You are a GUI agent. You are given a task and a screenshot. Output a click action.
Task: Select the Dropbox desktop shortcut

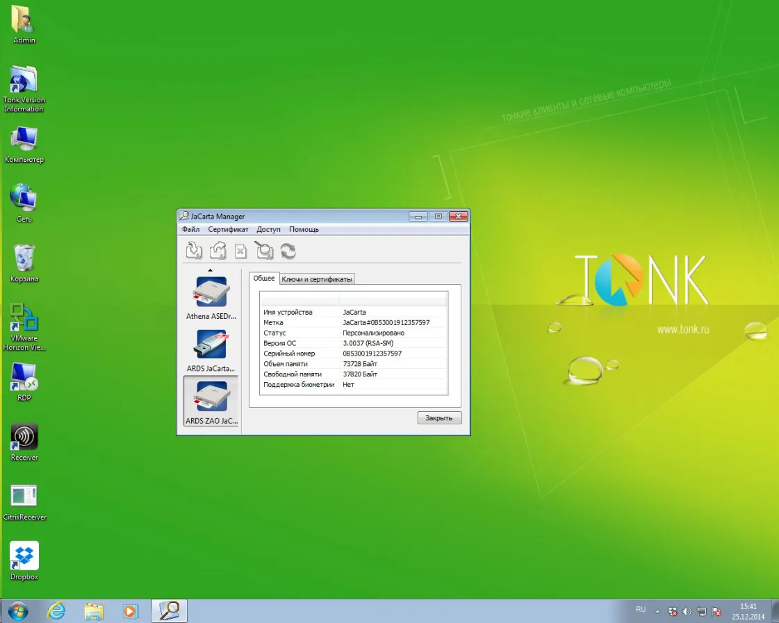pyautogui.click(x=24, y=561)
